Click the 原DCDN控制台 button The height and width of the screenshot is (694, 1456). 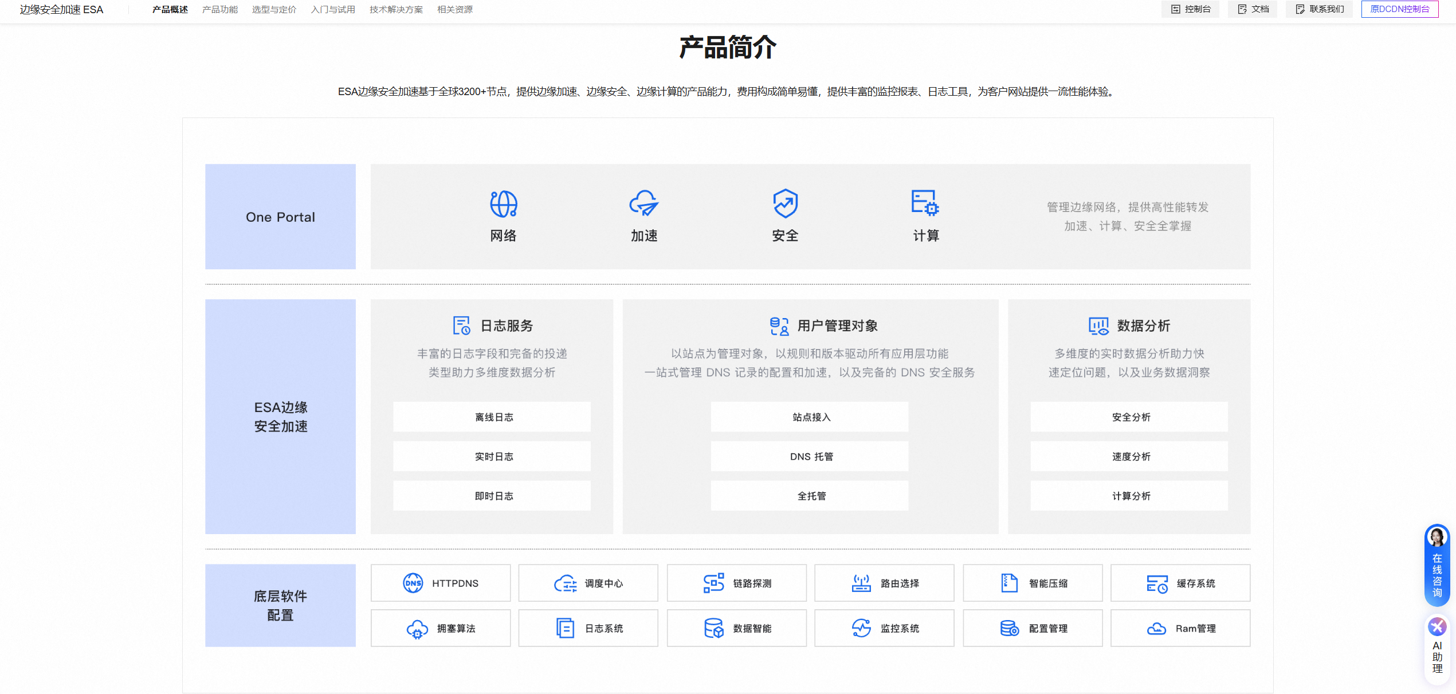[1399, 9]
